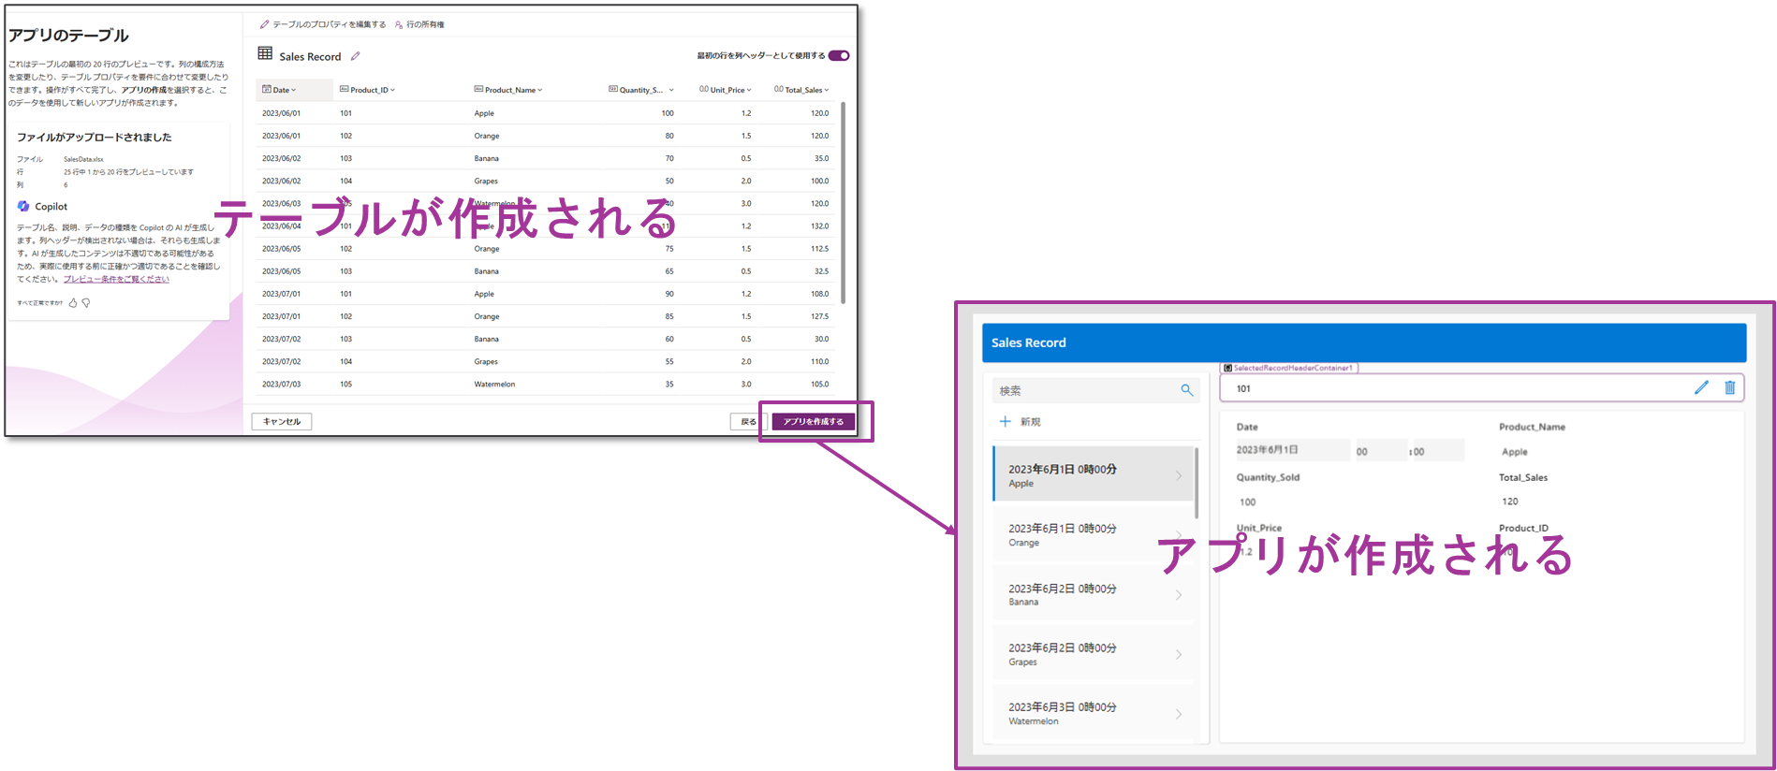Viewport: 1777px width, 771px height.
Task: Select the 2023年6月2日 Banana list record
Action: tap(1094, 594)
